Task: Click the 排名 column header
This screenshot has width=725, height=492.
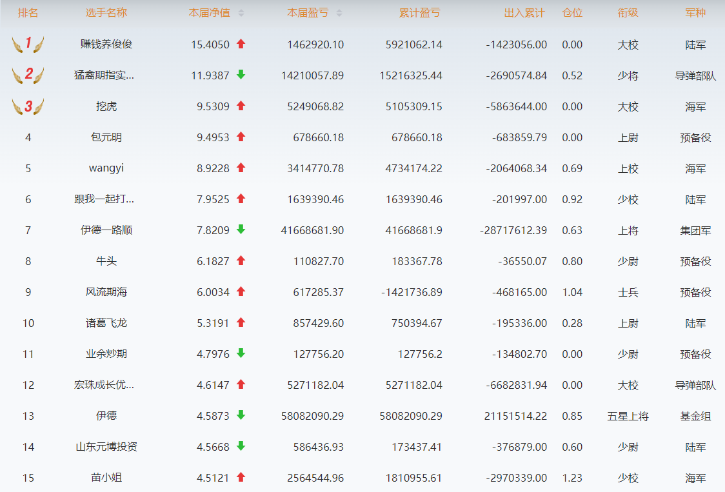Action: point(28,13)
